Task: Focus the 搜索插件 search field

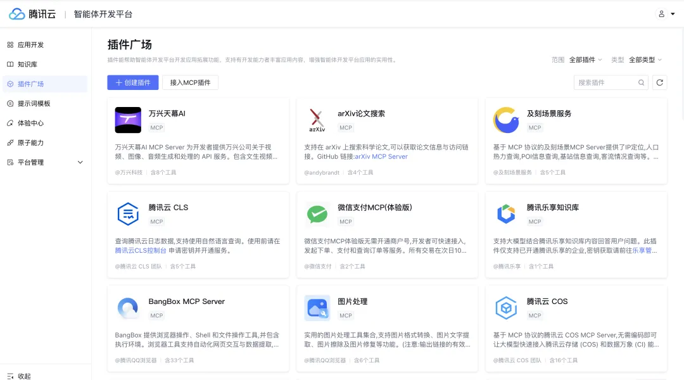Action: 611,82
